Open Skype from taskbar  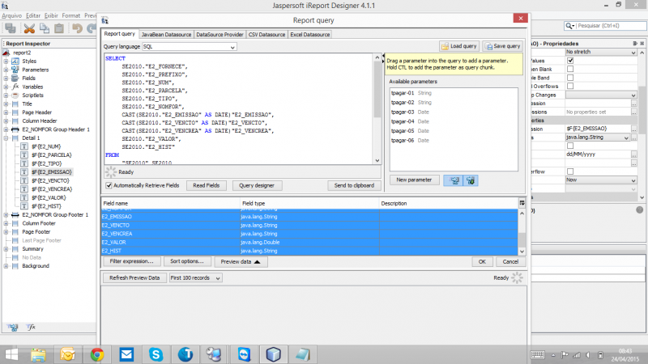coord(156,354)
